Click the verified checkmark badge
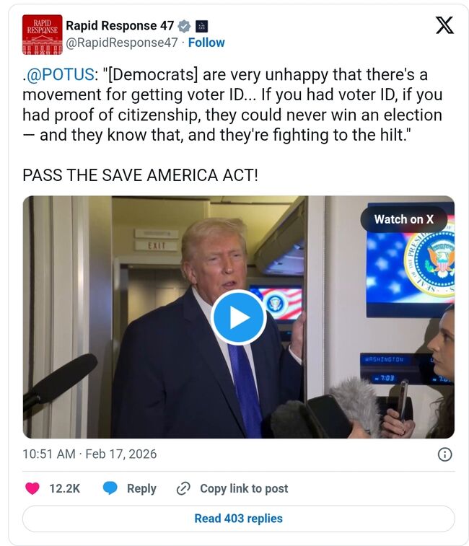The image size is (469, 546). point(184,26)
